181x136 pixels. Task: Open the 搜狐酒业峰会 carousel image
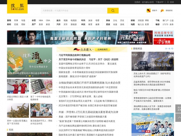point(30,63)
